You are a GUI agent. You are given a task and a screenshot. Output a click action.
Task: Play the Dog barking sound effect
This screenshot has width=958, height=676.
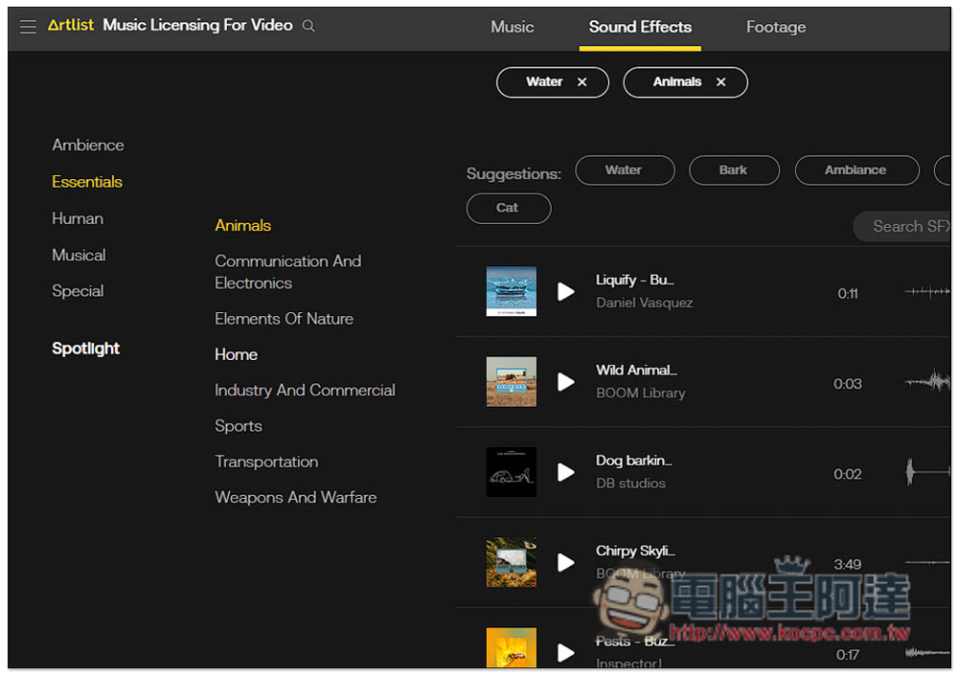pyautogui.click(x=566, y=472)
